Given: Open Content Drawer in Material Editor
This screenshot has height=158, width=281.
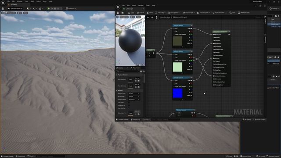Looking at the screenshot, I should [x=122, y=119].
